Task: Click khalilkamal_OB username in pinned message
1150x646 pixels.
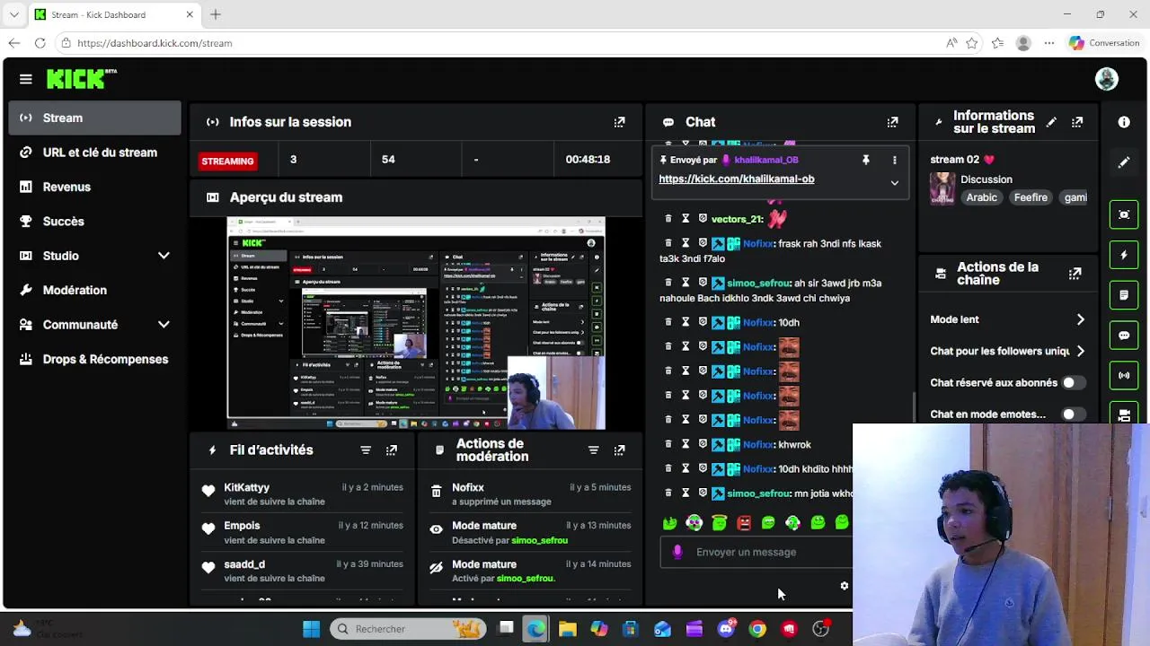Action: pyautogui.click(x=766, y=160)
